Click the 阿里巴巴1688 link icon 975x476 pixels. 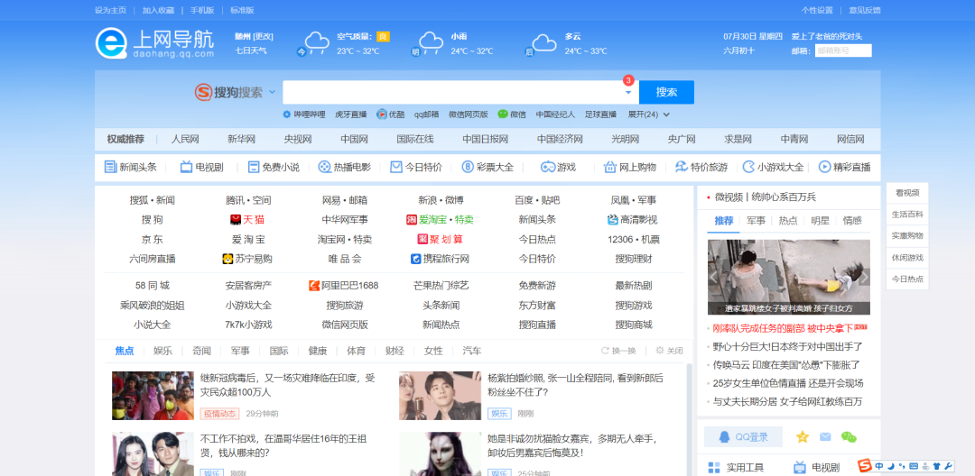pyautogui.click(x=314, y=286)
